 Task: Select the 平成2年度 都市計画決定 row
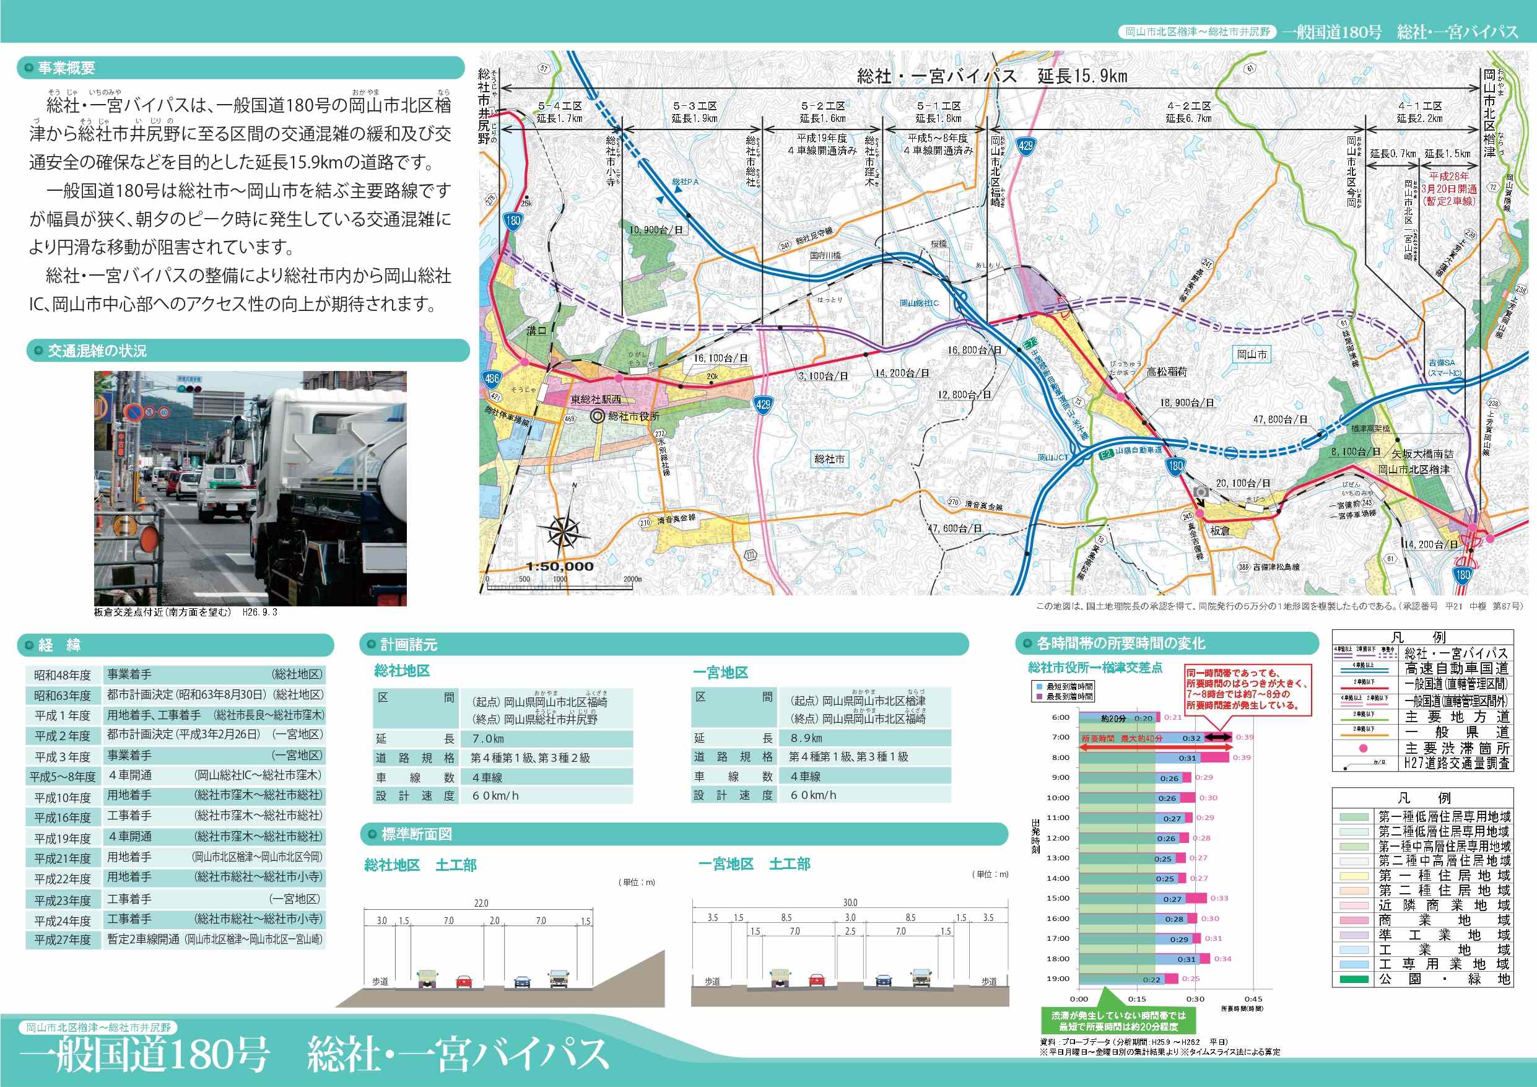(176, 735)
